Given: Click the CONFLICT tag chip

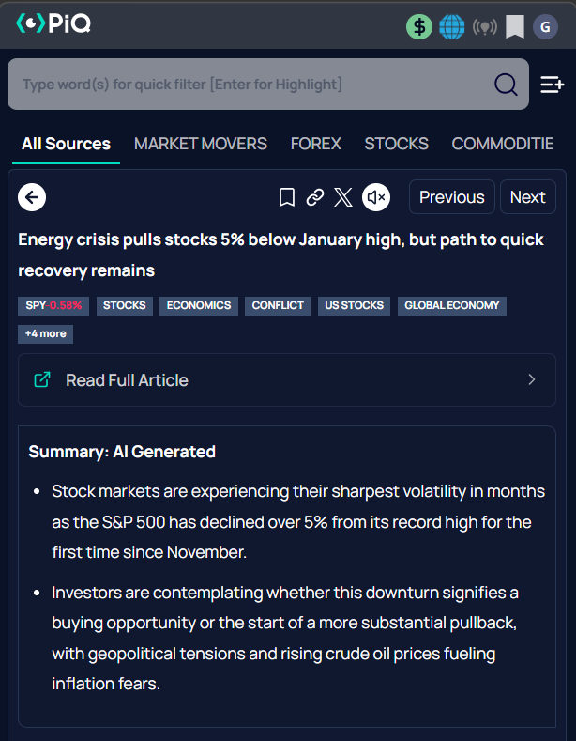Looking at the screenshot, I should tap(278, 306).
